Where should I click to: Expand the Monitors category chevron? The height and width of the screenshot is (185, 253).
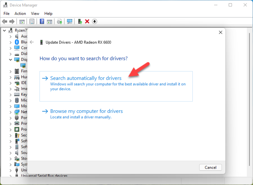click(x=11, y=106)
